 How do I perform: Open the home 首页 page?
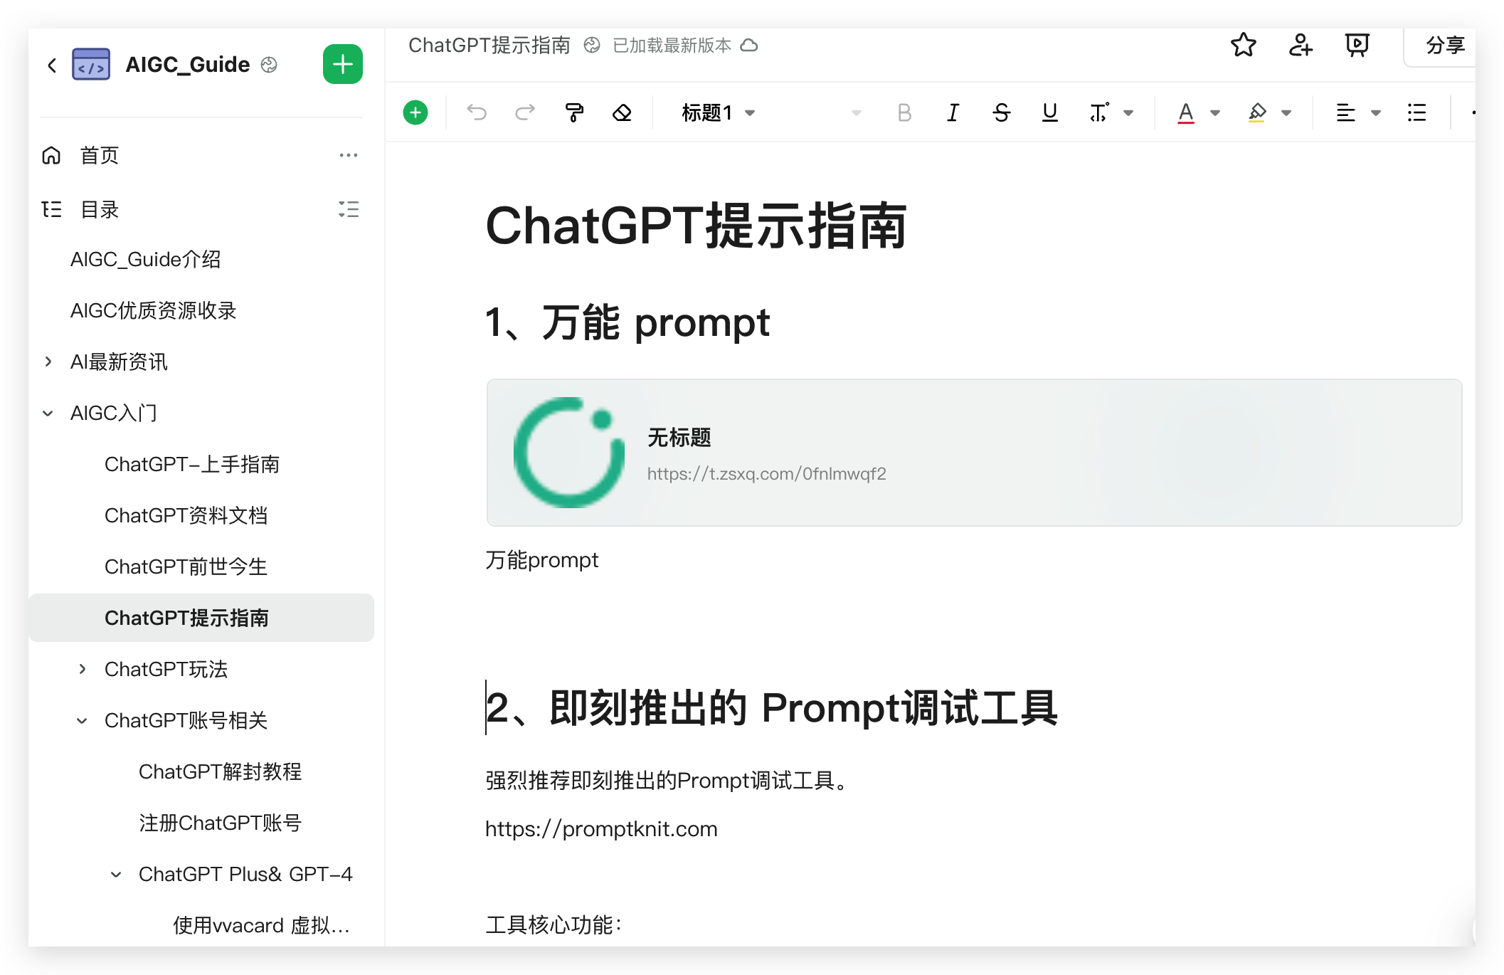[99, 155]
